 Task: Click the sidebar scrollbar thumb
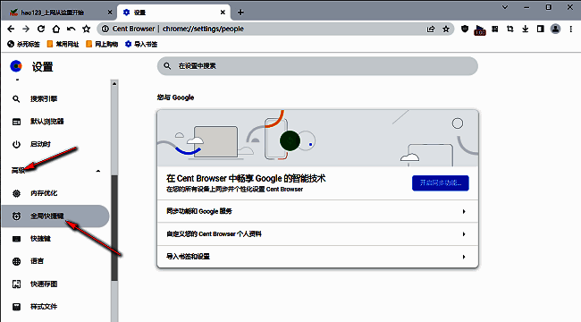(x=114, y=228)
